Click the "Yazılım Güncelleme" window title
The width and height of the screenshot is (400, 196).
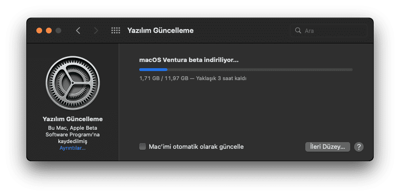pyautogui.click(x=160, y=31)
